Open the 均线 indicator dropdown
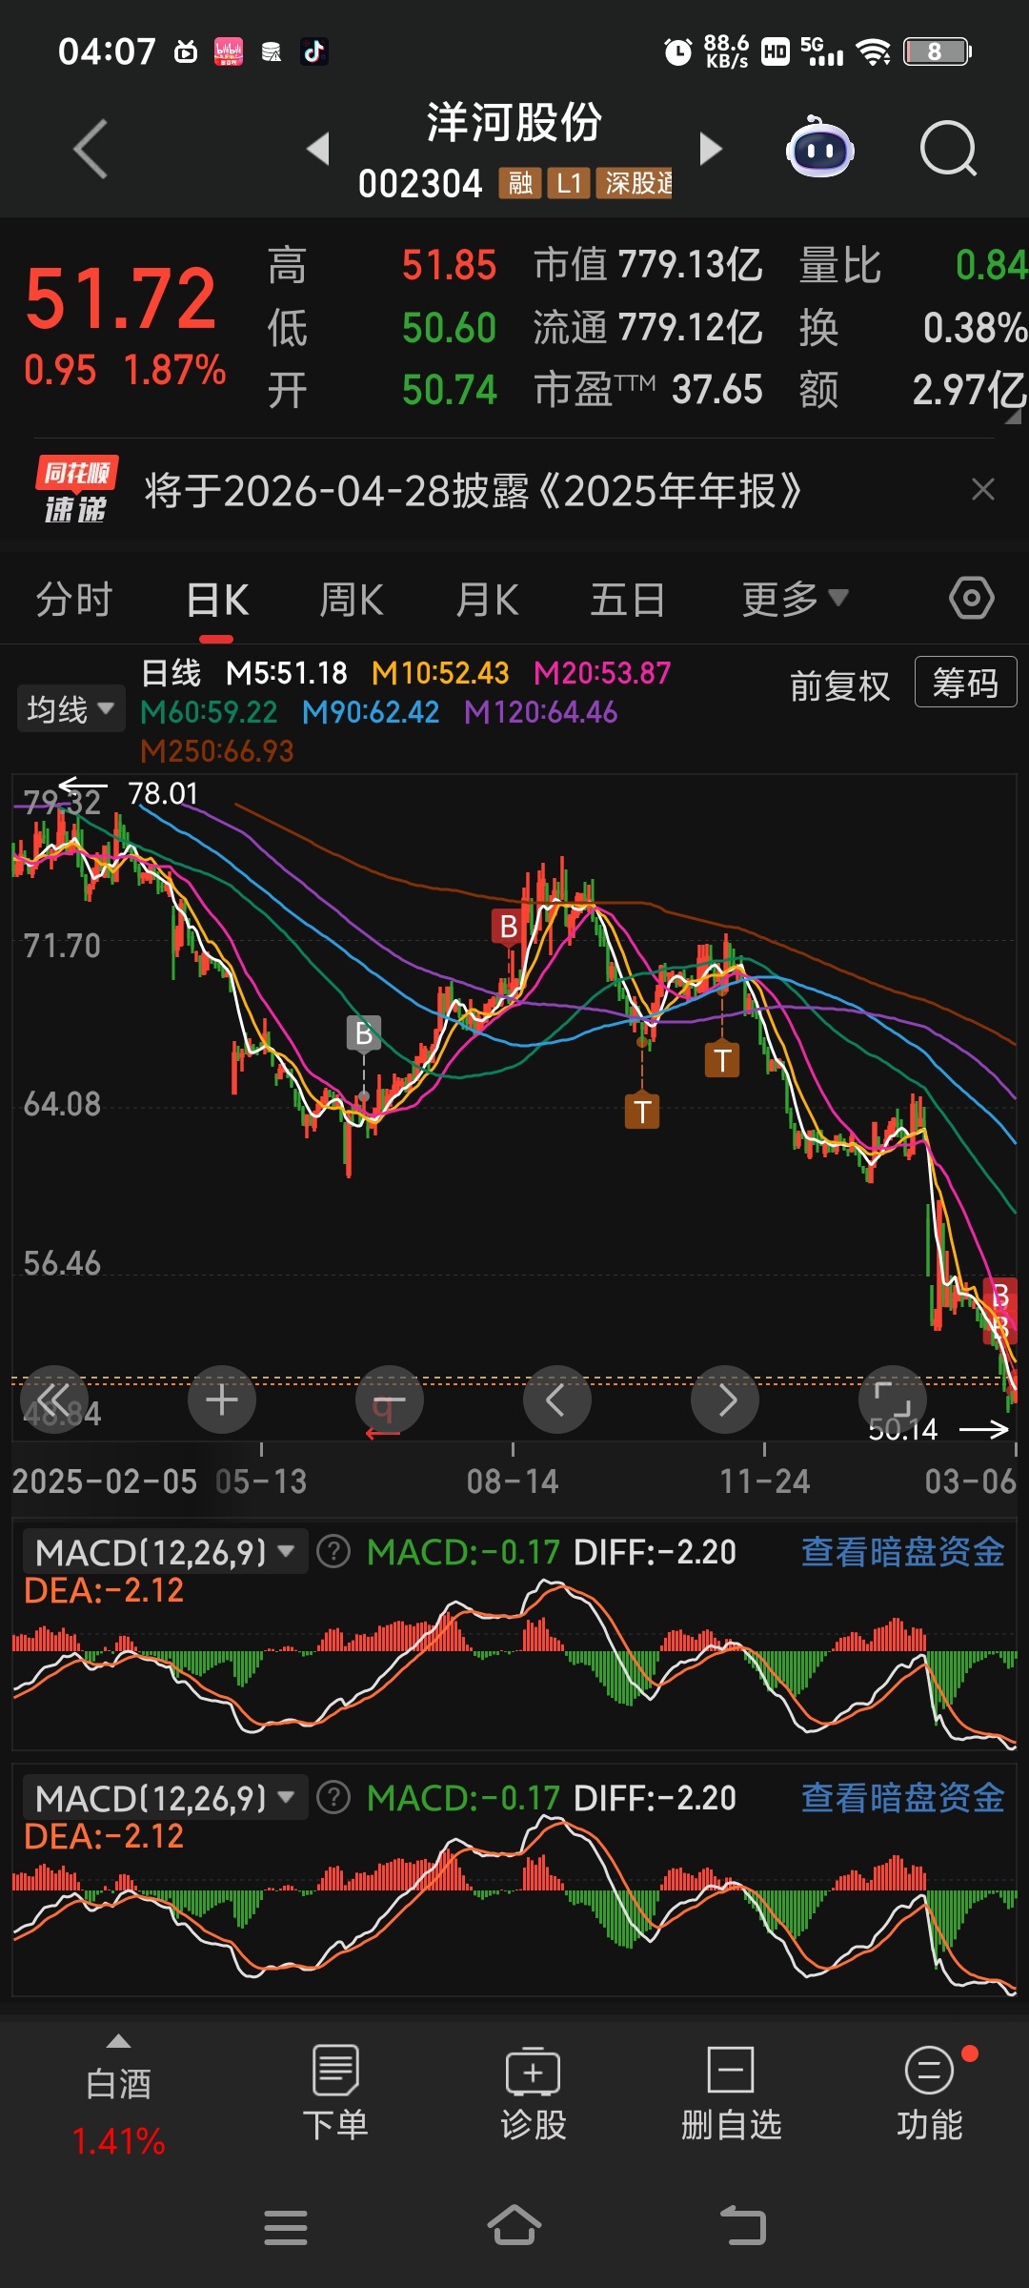The image size is (1029, 2288). [x=71, y=709]
